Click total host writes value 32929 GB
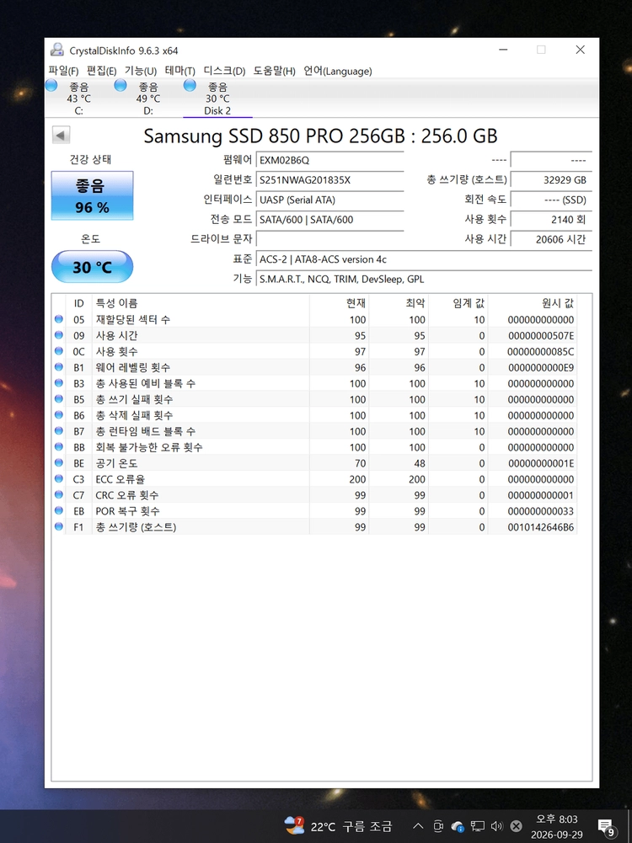The image size is (632, 843). (x=551, y=180)
